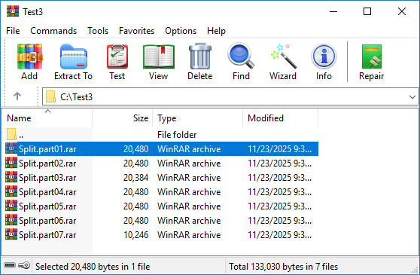This screenshot has height=275, width=420.
Task: Click the Split.part04.rar archive icon
Action: coord(11,191)
